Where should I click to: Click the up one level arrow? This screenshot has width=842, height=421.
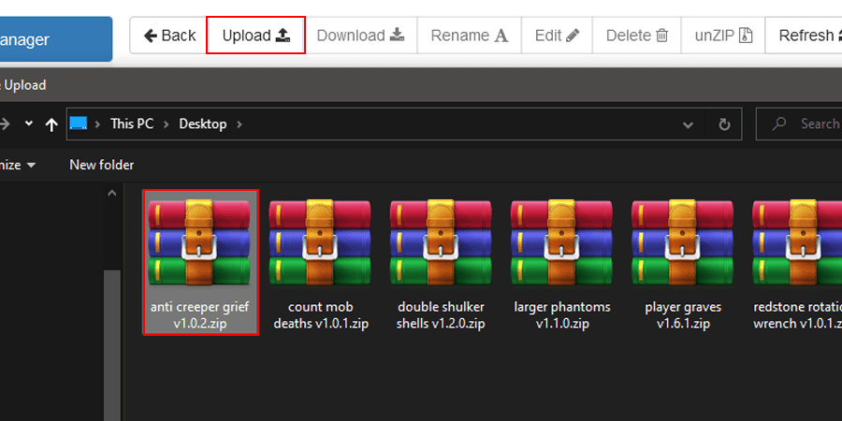point(51,124)
